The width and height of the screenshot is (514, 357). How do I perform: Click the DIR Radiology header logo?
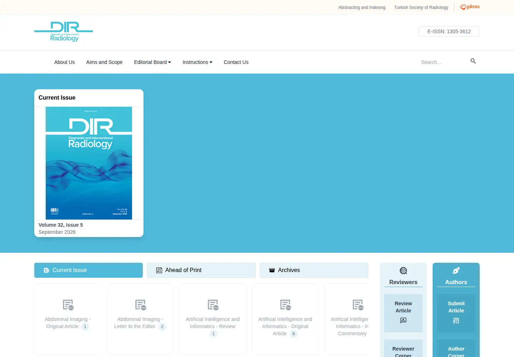64,32
